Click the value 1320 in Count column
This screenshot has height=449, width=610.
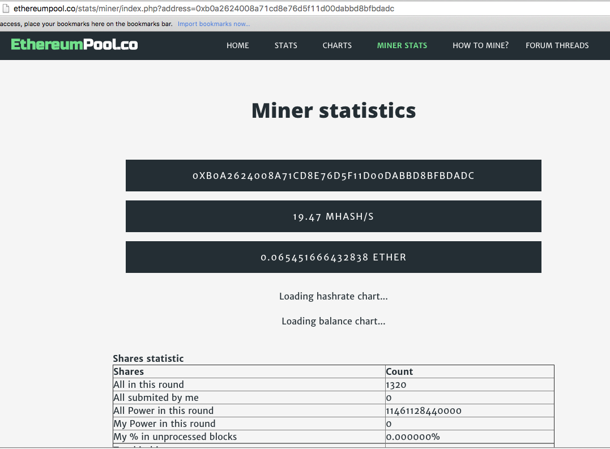click(x=396, y=385)
